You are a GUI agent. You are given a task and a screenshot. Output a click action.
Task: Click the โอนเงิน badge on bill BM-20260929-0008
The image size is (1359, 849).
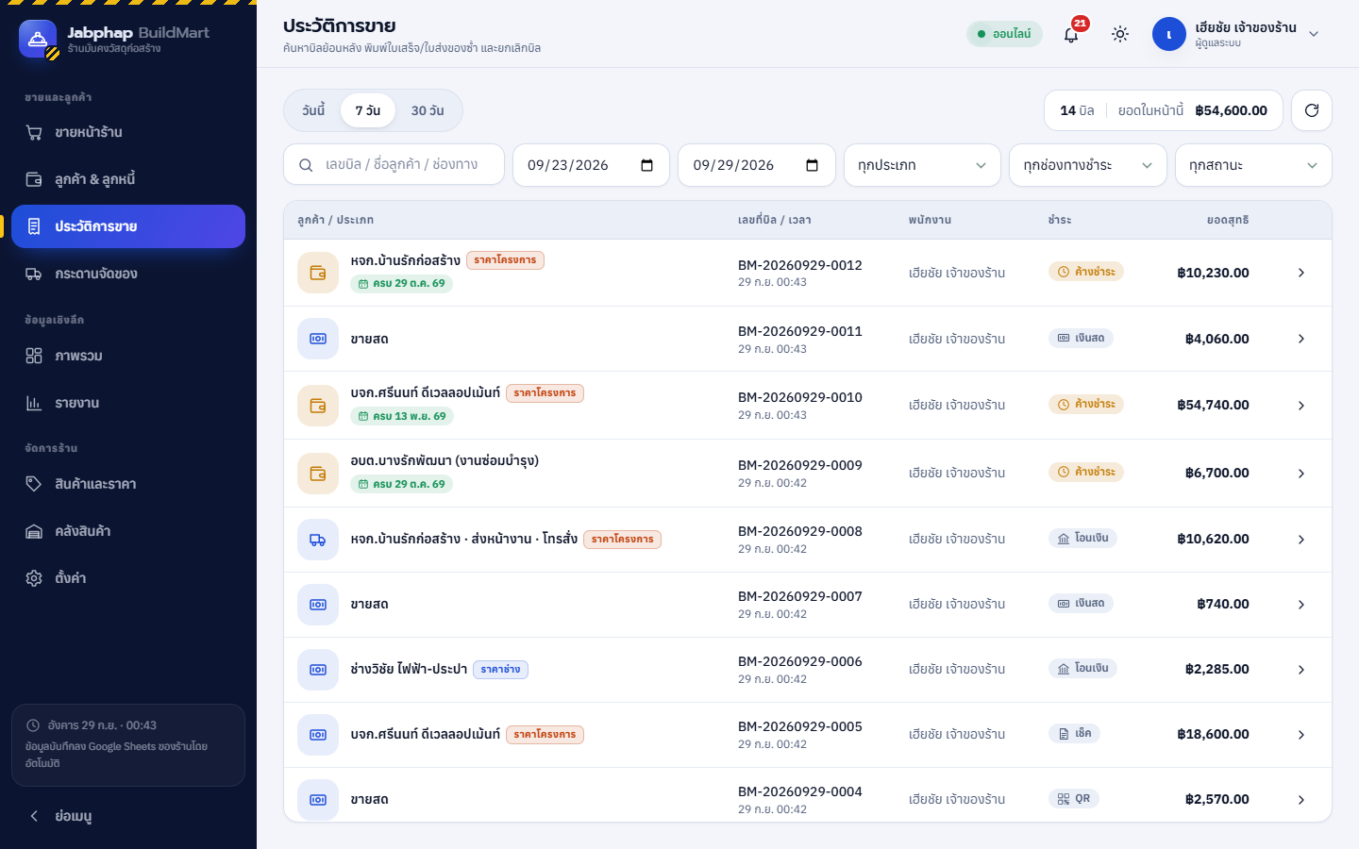1083,539
